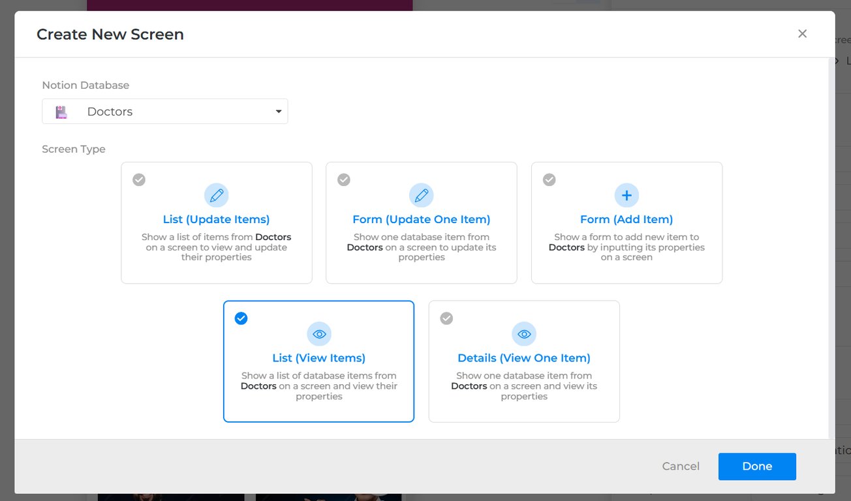Click the eye icon on List (View Items)
This screenshot has height=501, width=851.
pos(319,334)
